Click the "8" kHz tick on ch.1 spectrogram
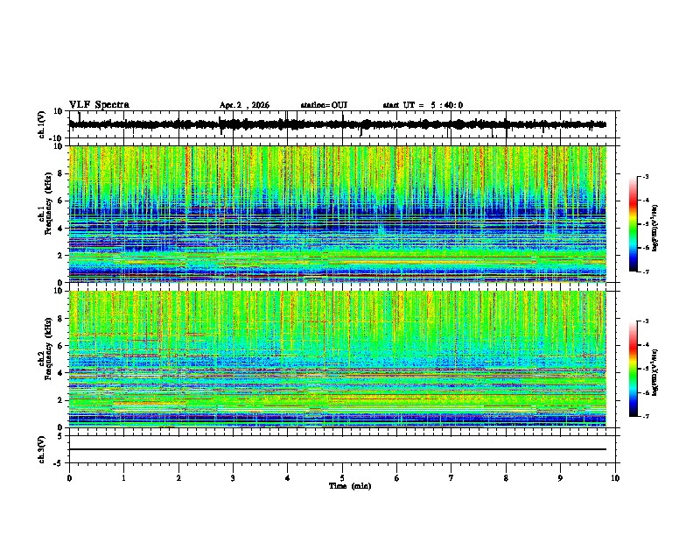 click(61, 173)
